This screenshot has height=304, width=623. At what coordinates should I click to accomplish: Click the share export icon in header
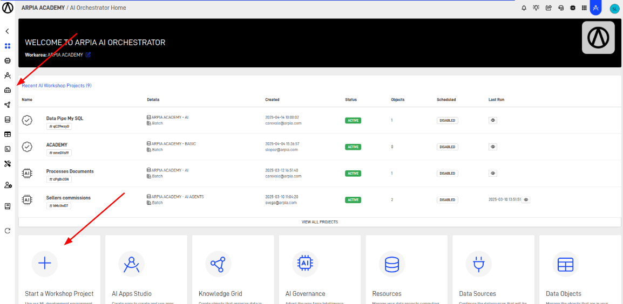click(548, 8)
